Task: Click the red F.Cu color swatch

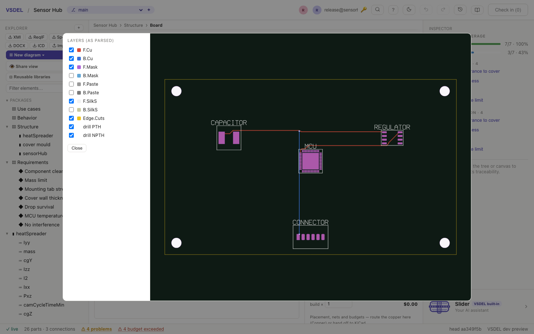Action: click(79, 50)
